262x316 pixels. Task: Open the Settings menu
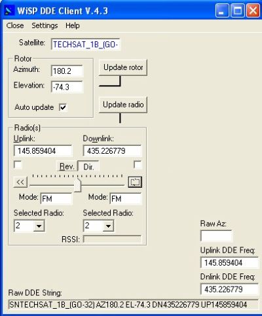[x=45, y=26]
